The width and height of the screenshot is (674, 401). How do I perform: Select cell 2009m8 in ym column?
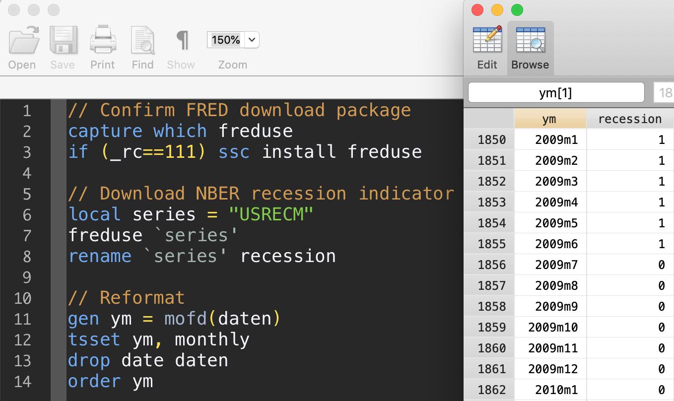550,286
